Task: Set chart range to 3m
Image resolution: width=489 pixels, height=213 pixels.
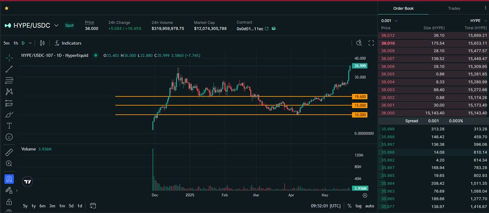Action: (x=52, y=206)
